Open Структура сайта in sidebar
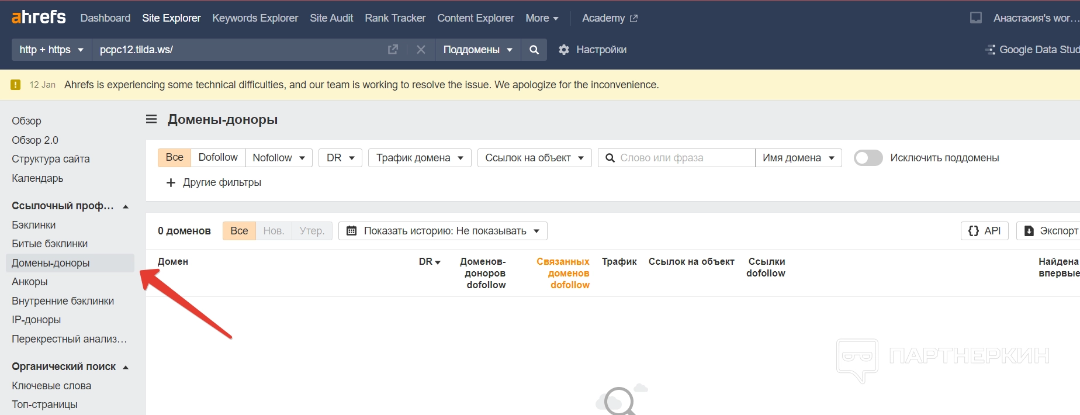Image resolution: width=1080 pixels, height=415 pixels. pos(51,159)
